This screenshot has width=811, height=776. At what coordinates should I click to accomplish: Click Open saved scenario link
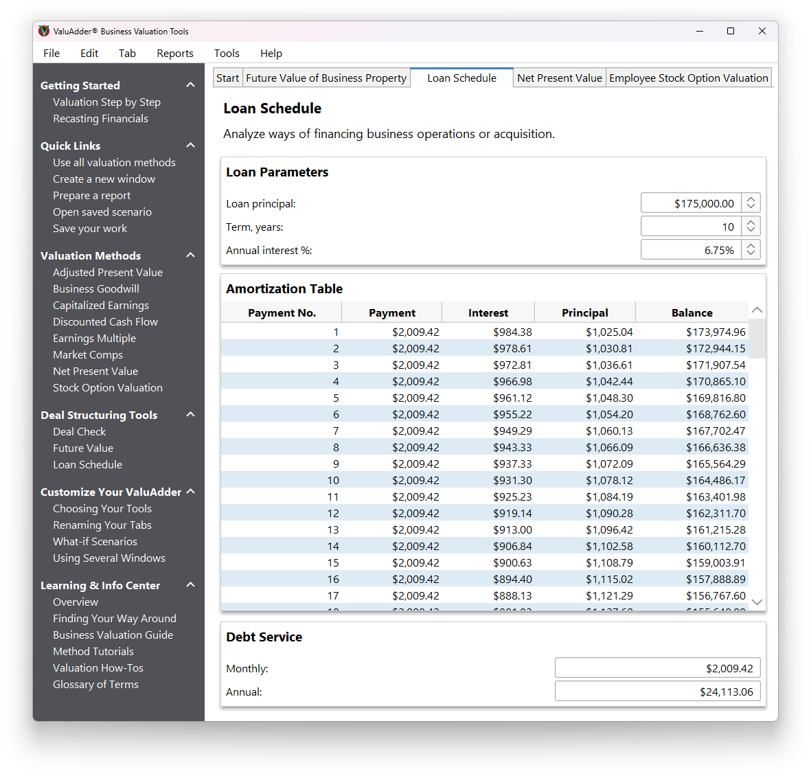(102, 212)
